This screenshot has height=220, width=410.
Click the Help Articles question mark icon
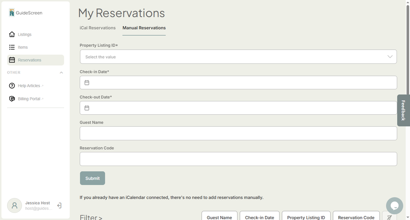tap(12, 86)
